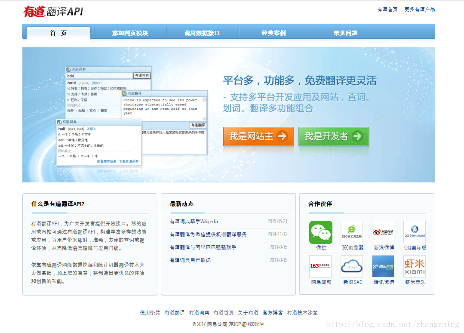
Task: Switch to the 添加网页模块 tab
Action: click(130, 33)
